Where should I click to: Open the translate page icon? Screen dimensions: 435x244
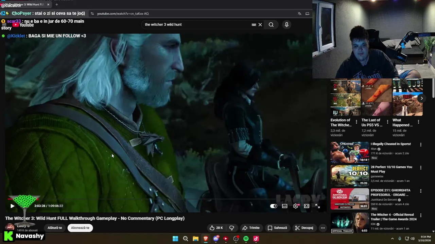pyautogui.click(x=299, y=14)
